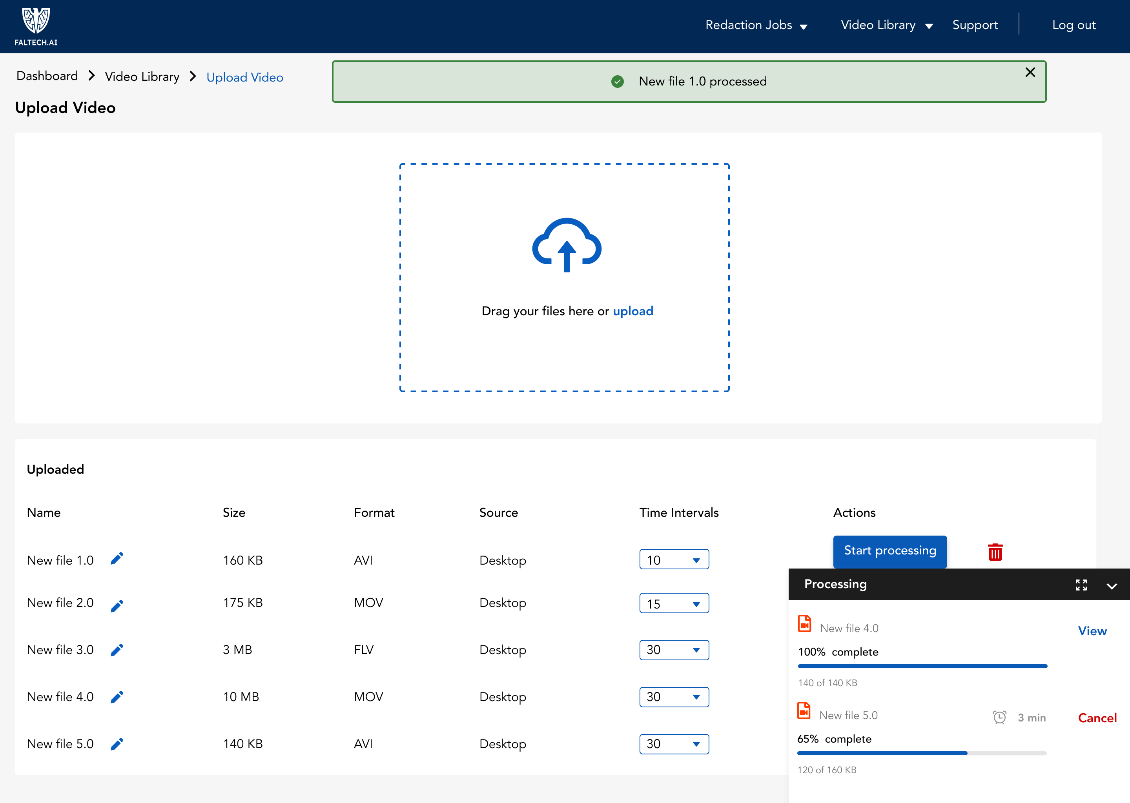Click the FLV format cell
This screenshot has height=803, width=1130.
(x=364, y=650)
